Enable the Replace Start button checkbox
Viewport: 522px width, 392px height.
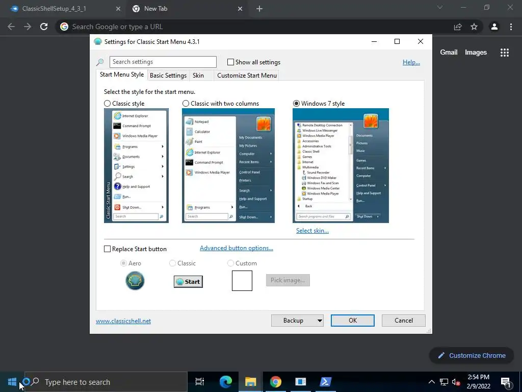point(107,249)
